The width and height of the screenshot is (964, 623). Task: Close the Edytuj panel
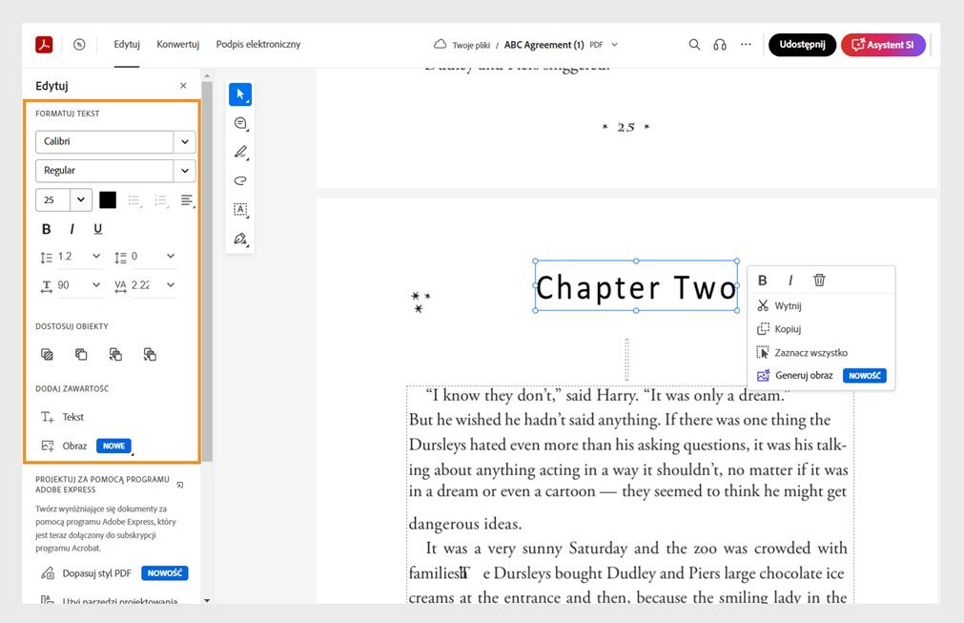(183, 86)
